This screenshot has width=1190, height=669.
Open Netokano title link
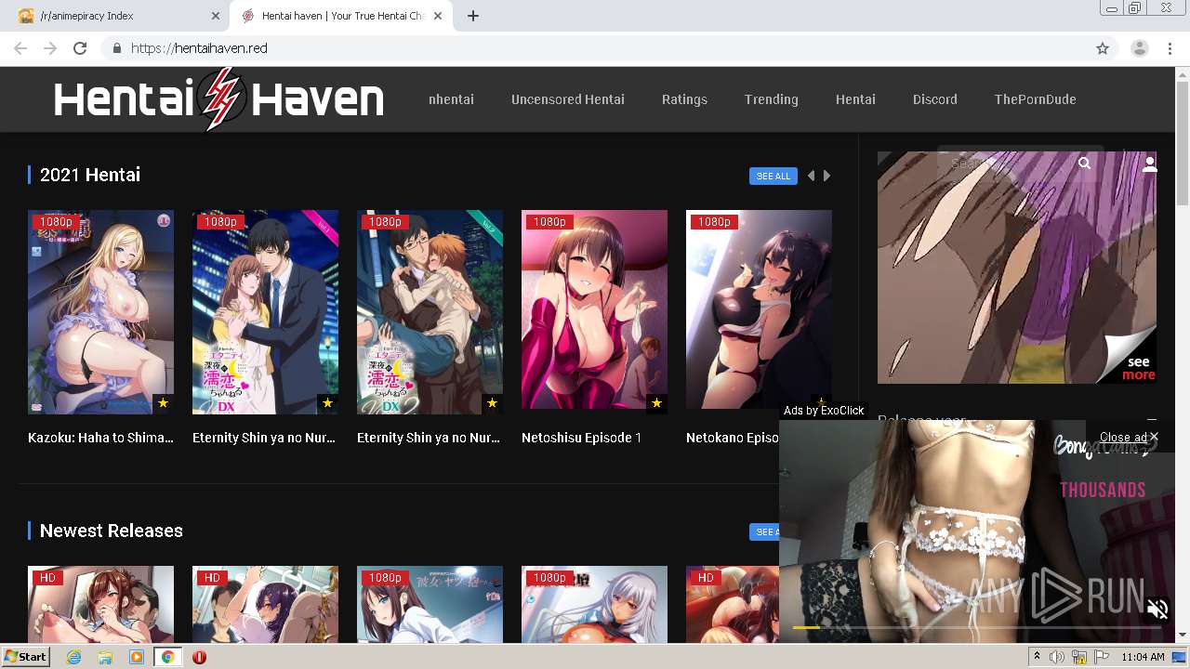733,438
